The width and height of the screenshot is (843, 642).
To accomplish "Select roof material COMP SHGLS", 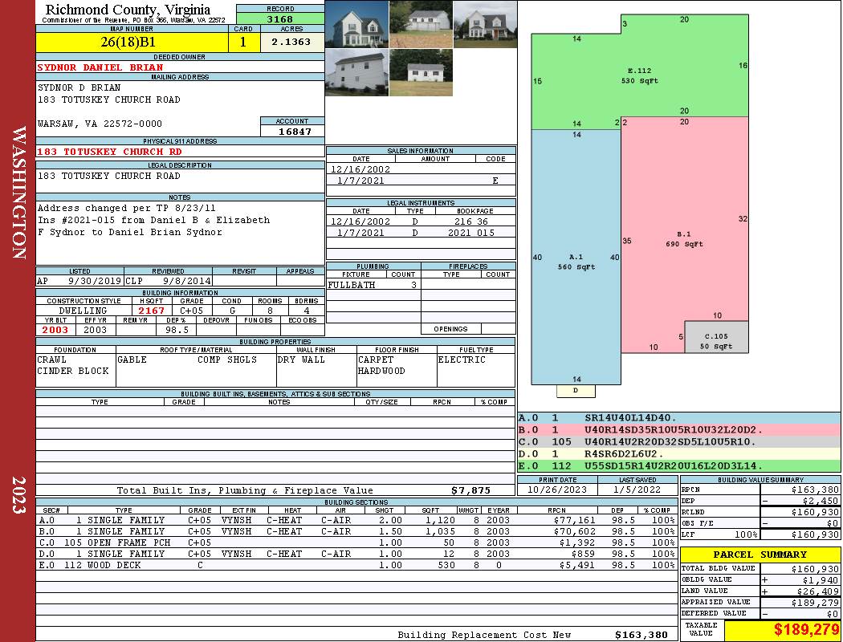I will tap(227, 360).
